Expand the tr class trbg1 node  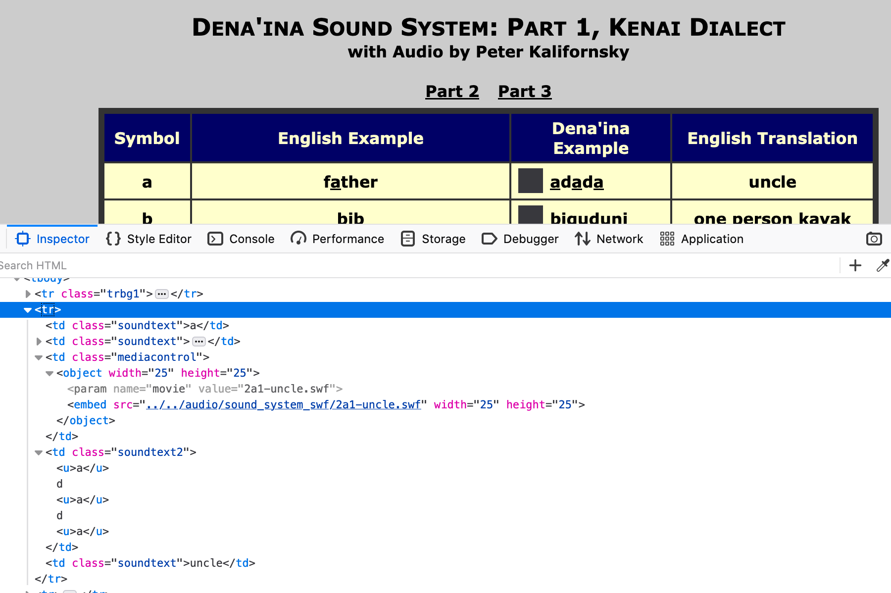[28, 294]
